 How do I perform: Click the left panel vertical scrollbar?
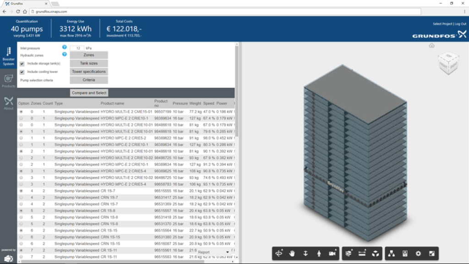(237, 91)
